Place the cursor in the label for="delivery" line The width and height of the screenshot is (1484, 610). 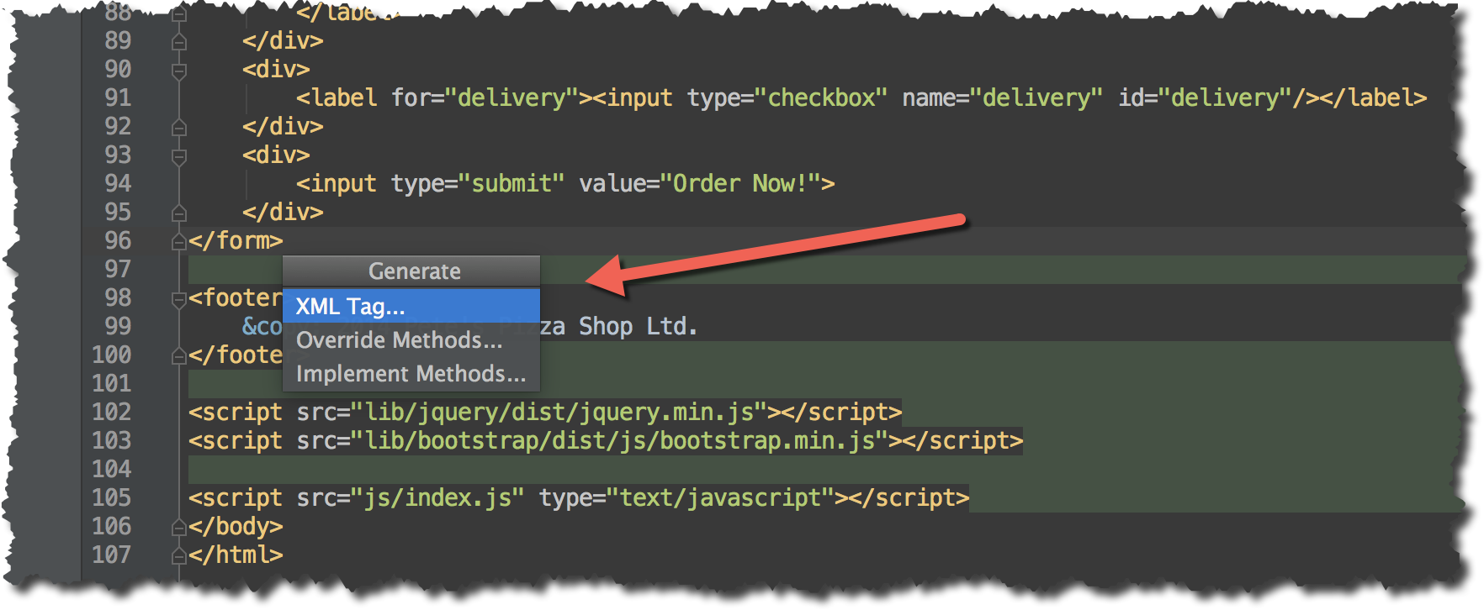pyautogui.click(x=861, y=97)
